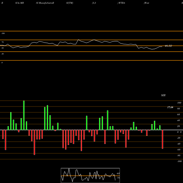Click the RSI value label 46.32
The height and width of the screenshot is (183, 183).
[x=168, y=46]
